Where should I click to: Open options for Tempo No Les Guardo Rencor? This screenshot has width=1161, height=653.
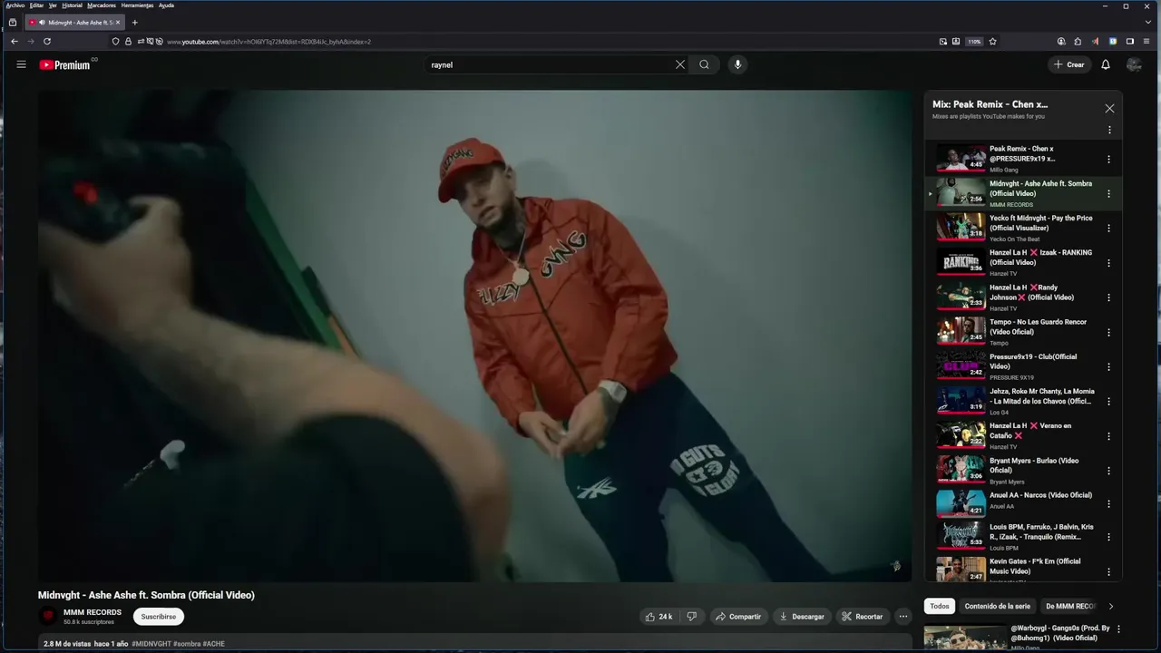pos(1108,332)
